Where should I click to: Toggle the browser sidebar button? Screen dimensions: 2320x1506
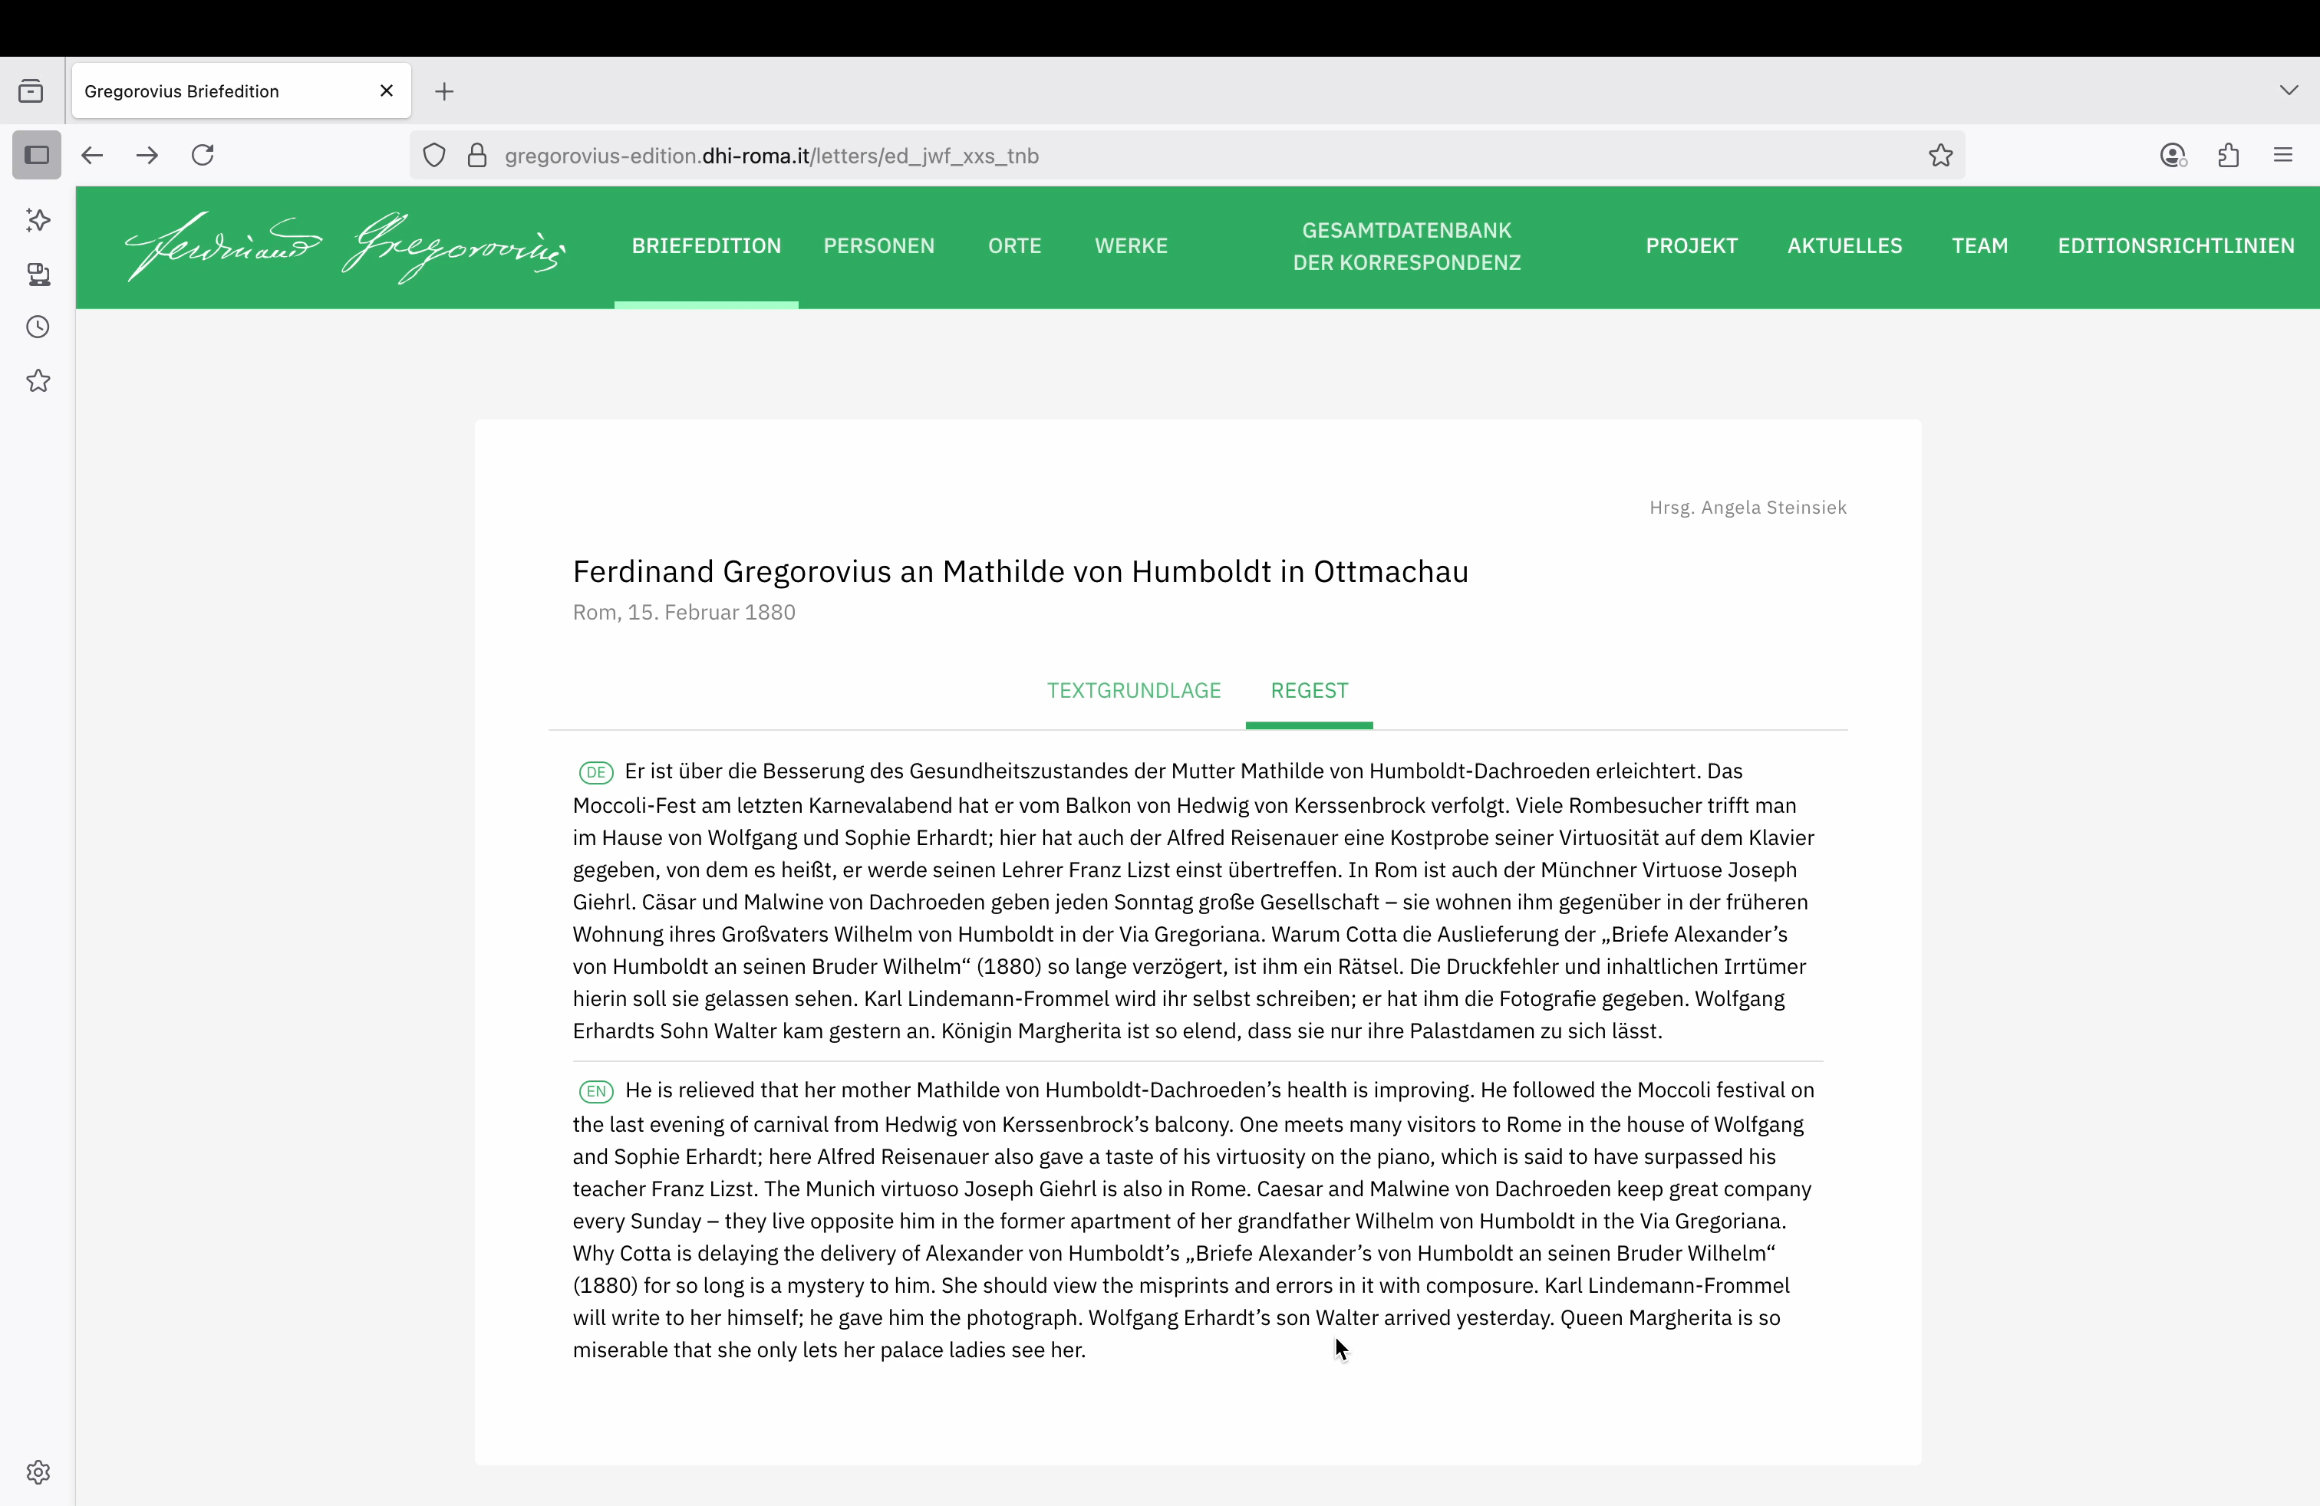point(37,155)
